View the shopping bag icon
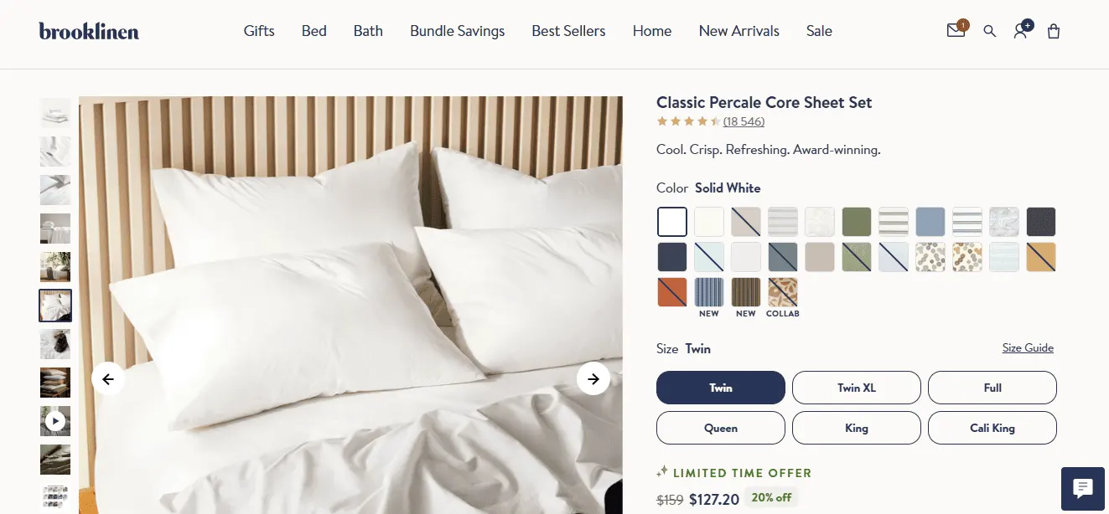Viewport: 1109px width, 514px height. (x=1053, y=31)
